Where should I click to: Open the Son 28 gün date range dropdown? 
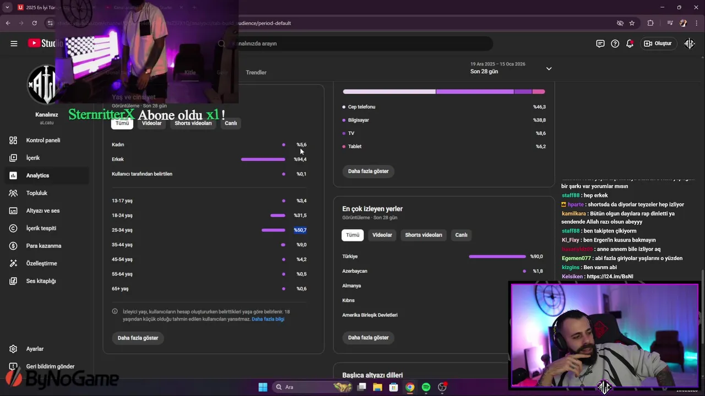[511, 68]
